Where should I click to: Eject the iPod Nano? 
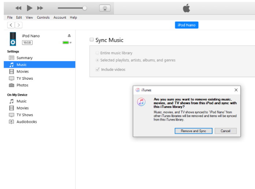point(69,35)
